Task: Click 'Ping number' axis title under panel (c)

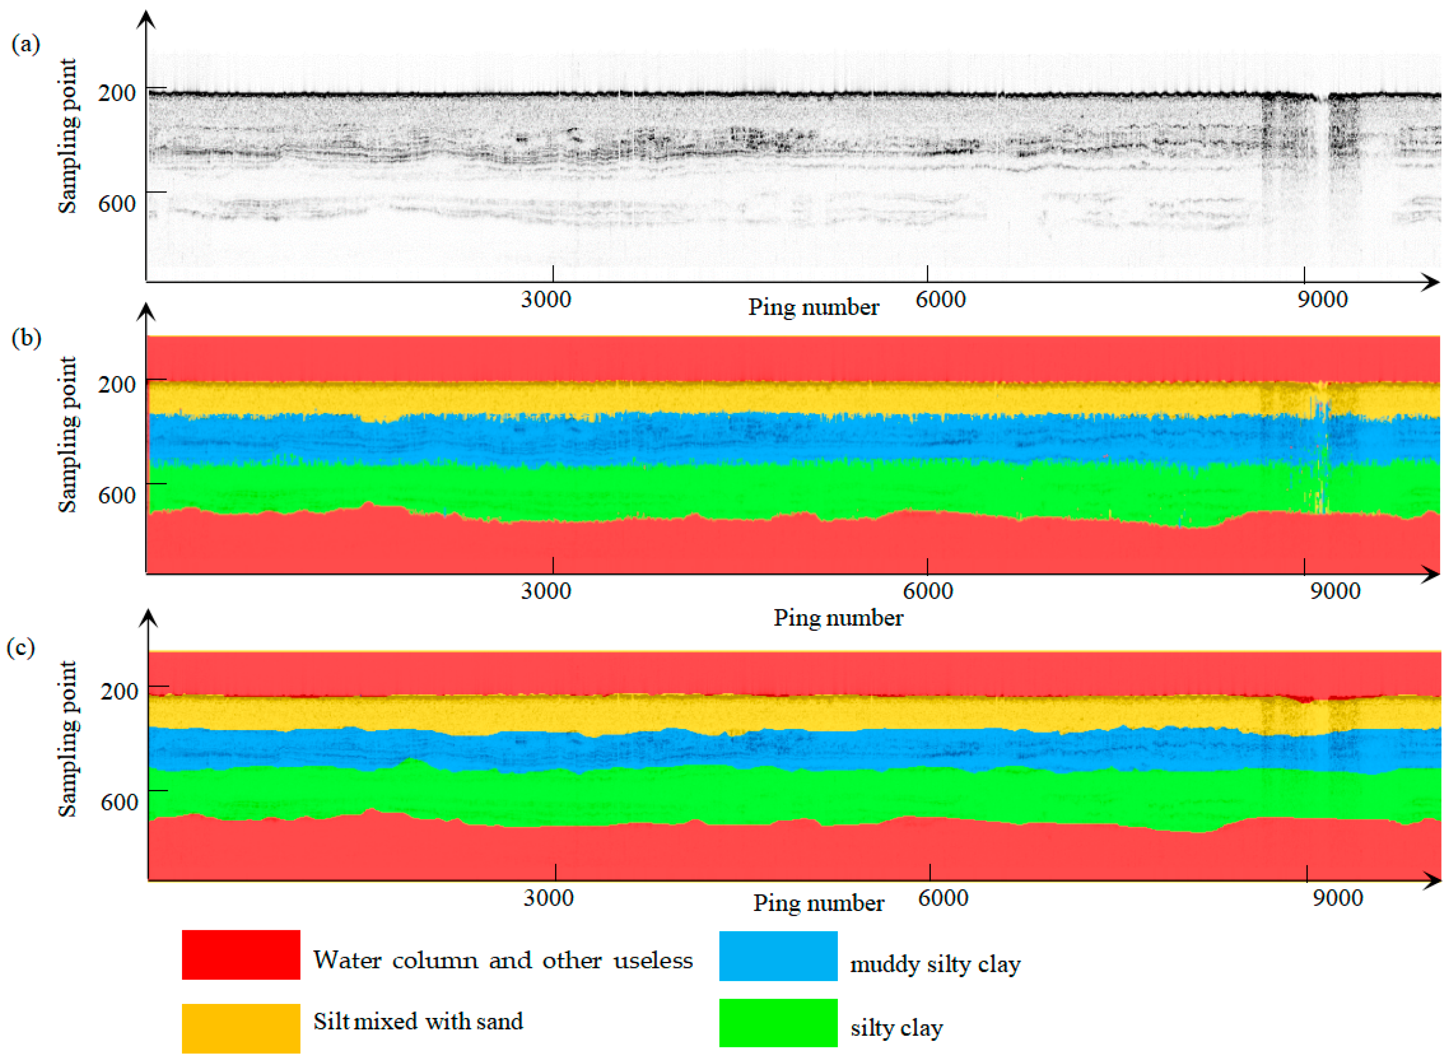Action: (x=819, y=903)
